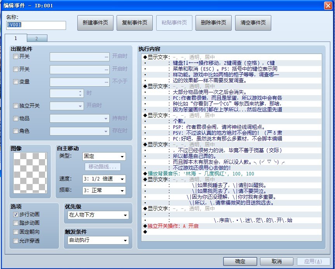Click the 名称 field containing EV001

[36, 25]
